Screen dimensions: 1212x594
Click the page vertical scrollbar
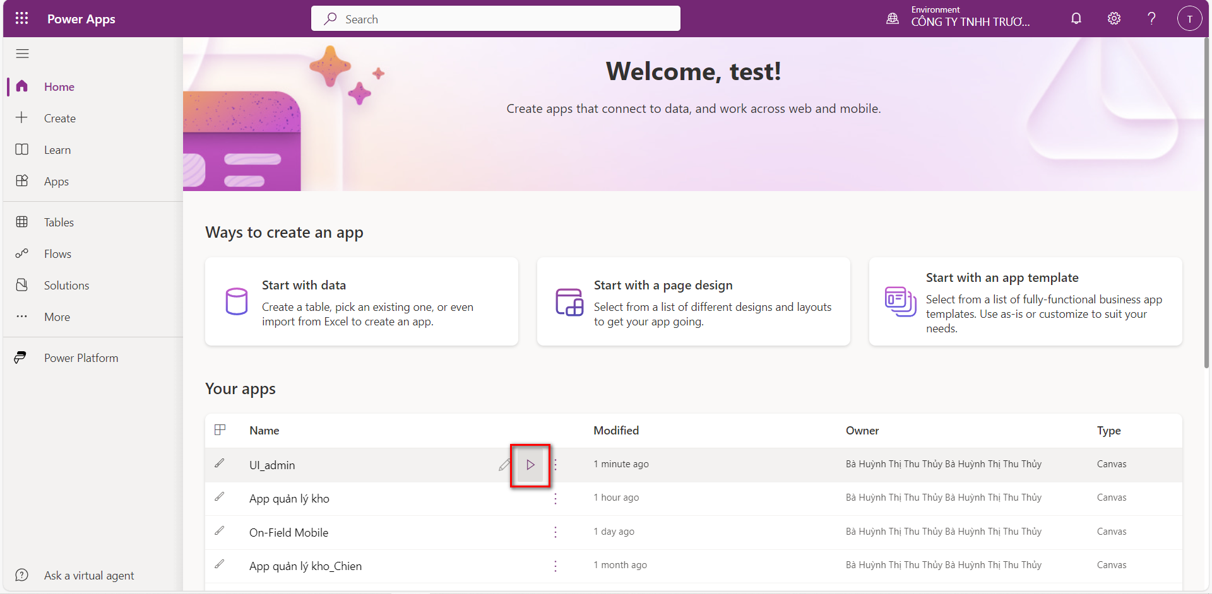click(1206, 202)
